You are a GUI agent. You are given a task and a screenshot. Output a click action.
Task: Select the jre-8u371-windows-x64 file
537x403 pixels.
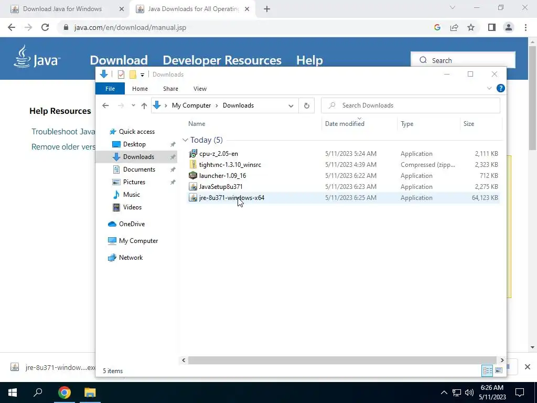click(343, 198)
